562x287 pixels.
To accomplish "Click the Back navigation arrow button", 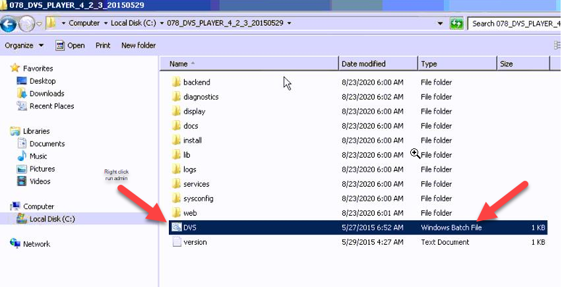I will 9,24.
